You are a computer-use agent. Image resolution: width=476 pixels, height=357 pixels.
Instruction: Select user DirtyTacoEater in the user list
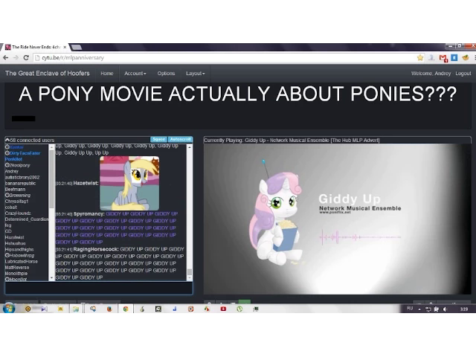pos(25,152)
